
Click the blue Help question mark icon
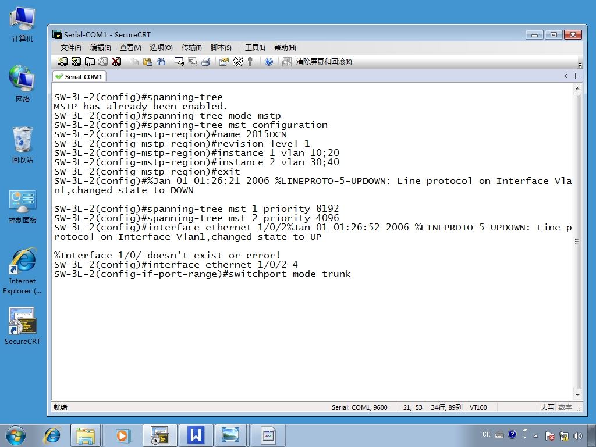[269, 62]
